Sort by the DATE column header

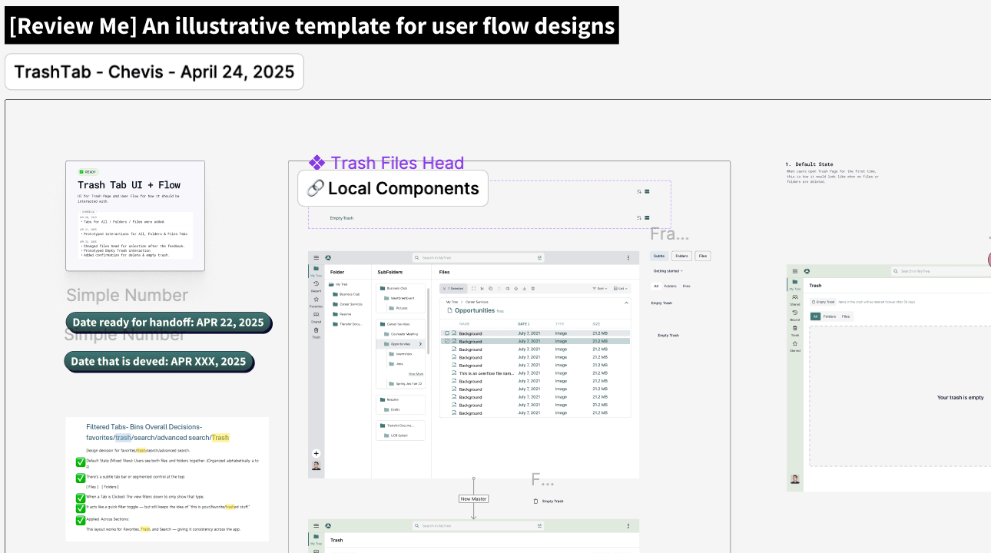(523, 324)
